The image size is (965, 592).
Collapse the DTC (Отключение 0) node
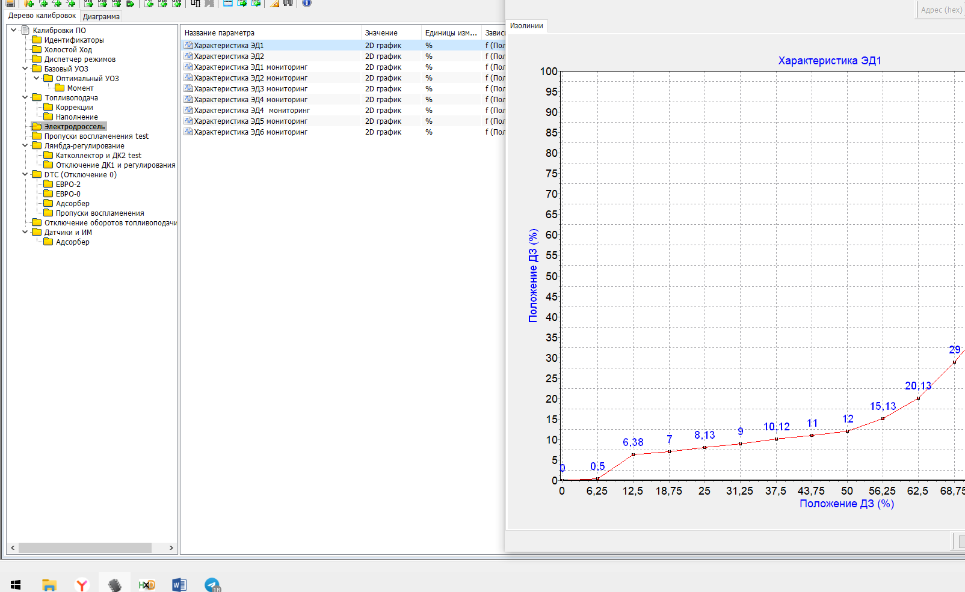25,174
